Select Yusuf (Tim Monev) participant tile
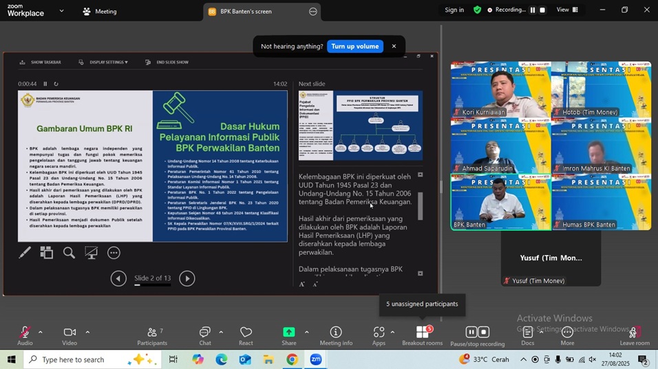Viewport: 658px width, 369px height. (551, 258)
